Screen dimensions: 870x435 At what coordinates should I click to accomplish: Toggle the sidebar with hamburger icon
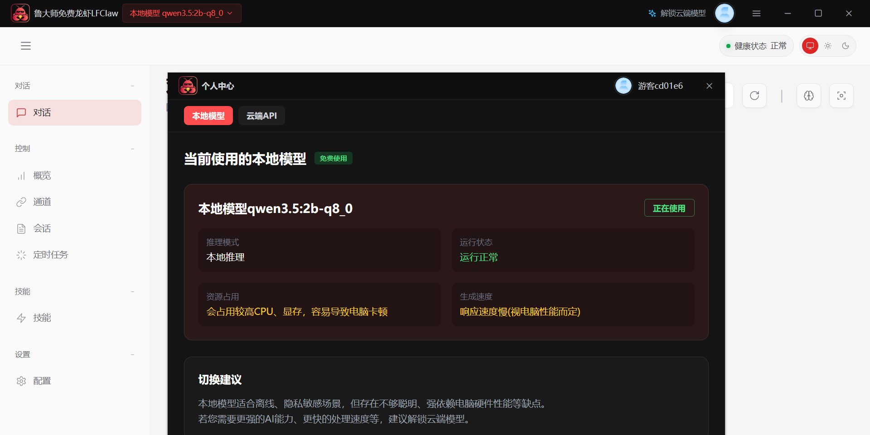(x=26, y=46)
